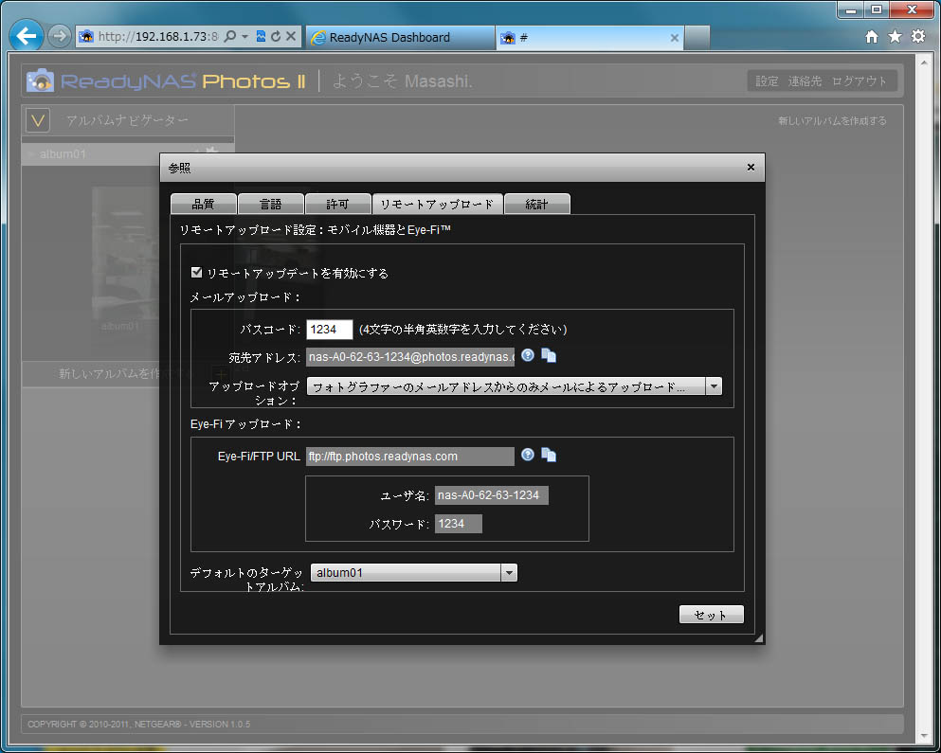This screenshot has height=753, width=941.
Task: Toggle リモートアップデートを有効にする checkbox
Action: 196,273
